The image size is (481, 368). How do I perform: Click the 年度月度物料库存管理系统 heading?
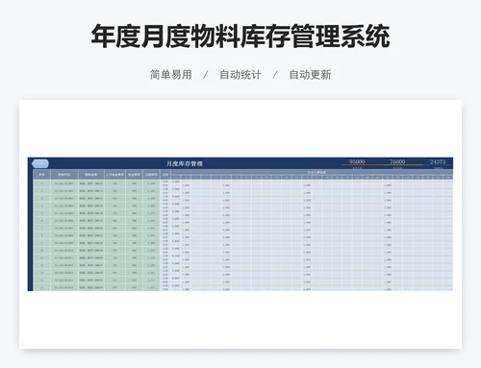(240, 37)
